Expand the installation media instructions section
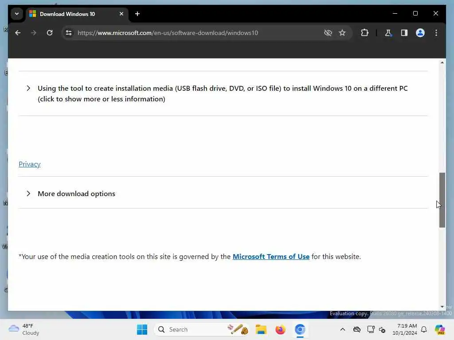The width and height of the screenshot is (454, 340). 223,93
